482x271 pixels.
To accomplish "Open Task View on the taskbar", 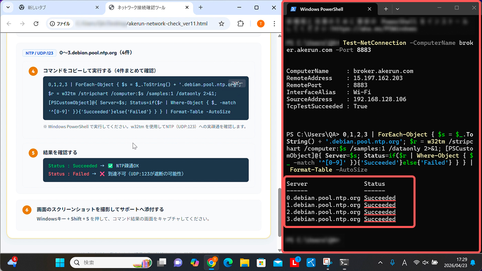I will tap(161, 263).
